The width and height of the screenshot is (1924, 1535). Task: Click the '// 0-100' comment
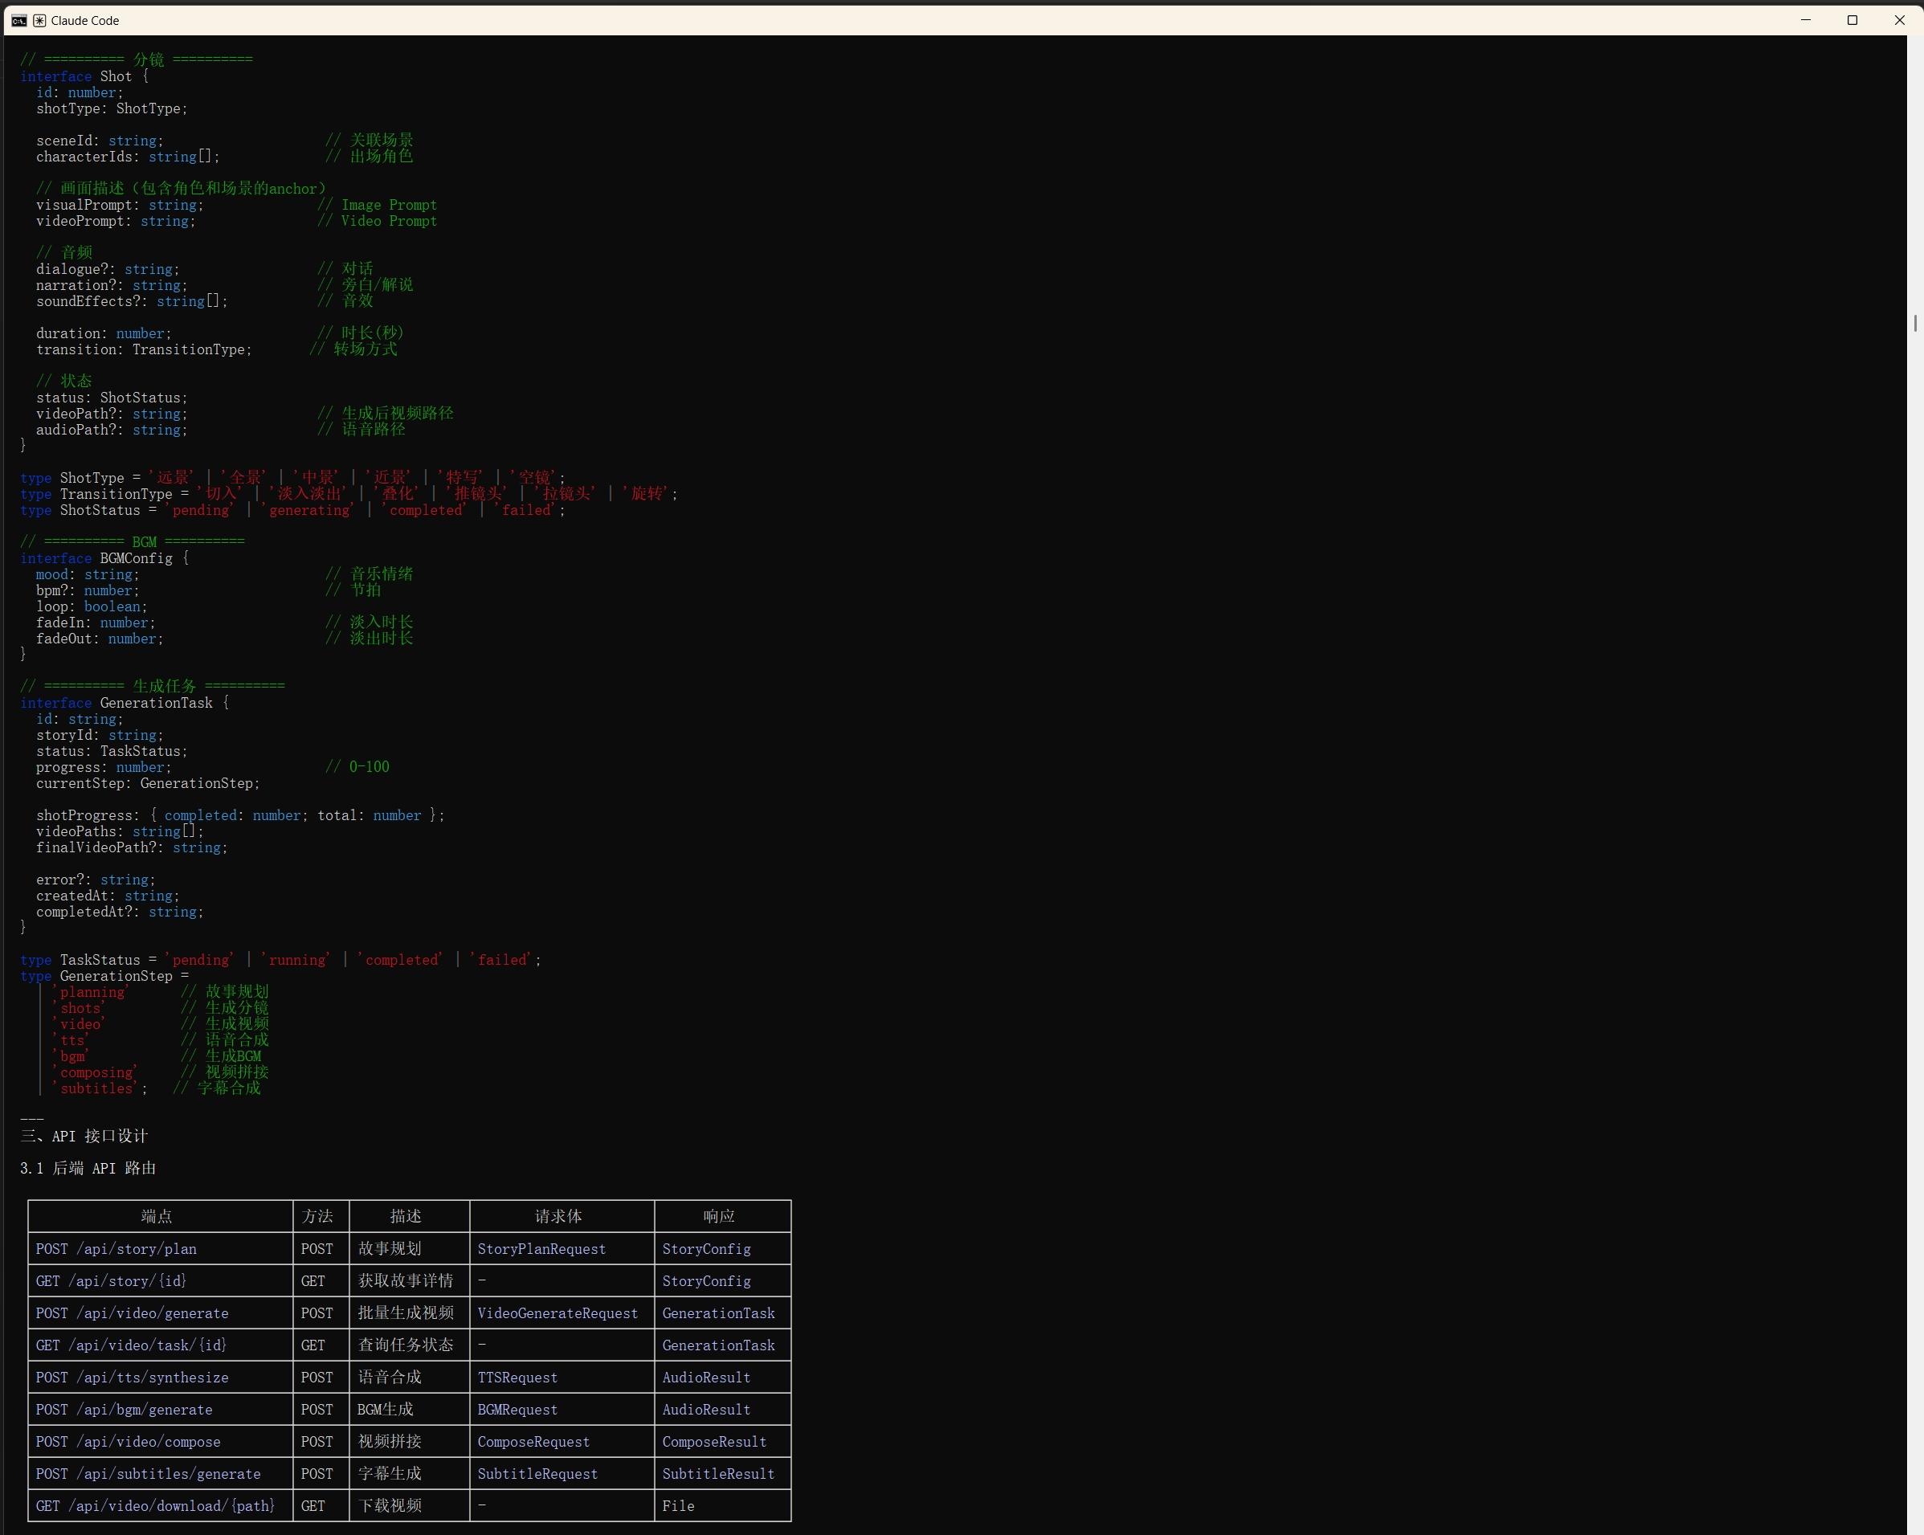[357, 768]
